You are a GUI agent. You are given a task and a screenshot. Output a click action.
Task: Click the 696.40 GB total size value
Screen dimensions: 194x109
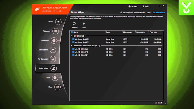pos(157,42)
